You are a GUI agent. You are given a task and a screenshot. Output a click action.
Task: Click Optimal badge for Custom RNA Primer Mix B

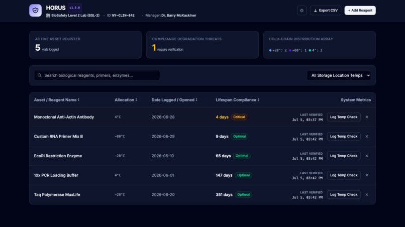(240, 137)
